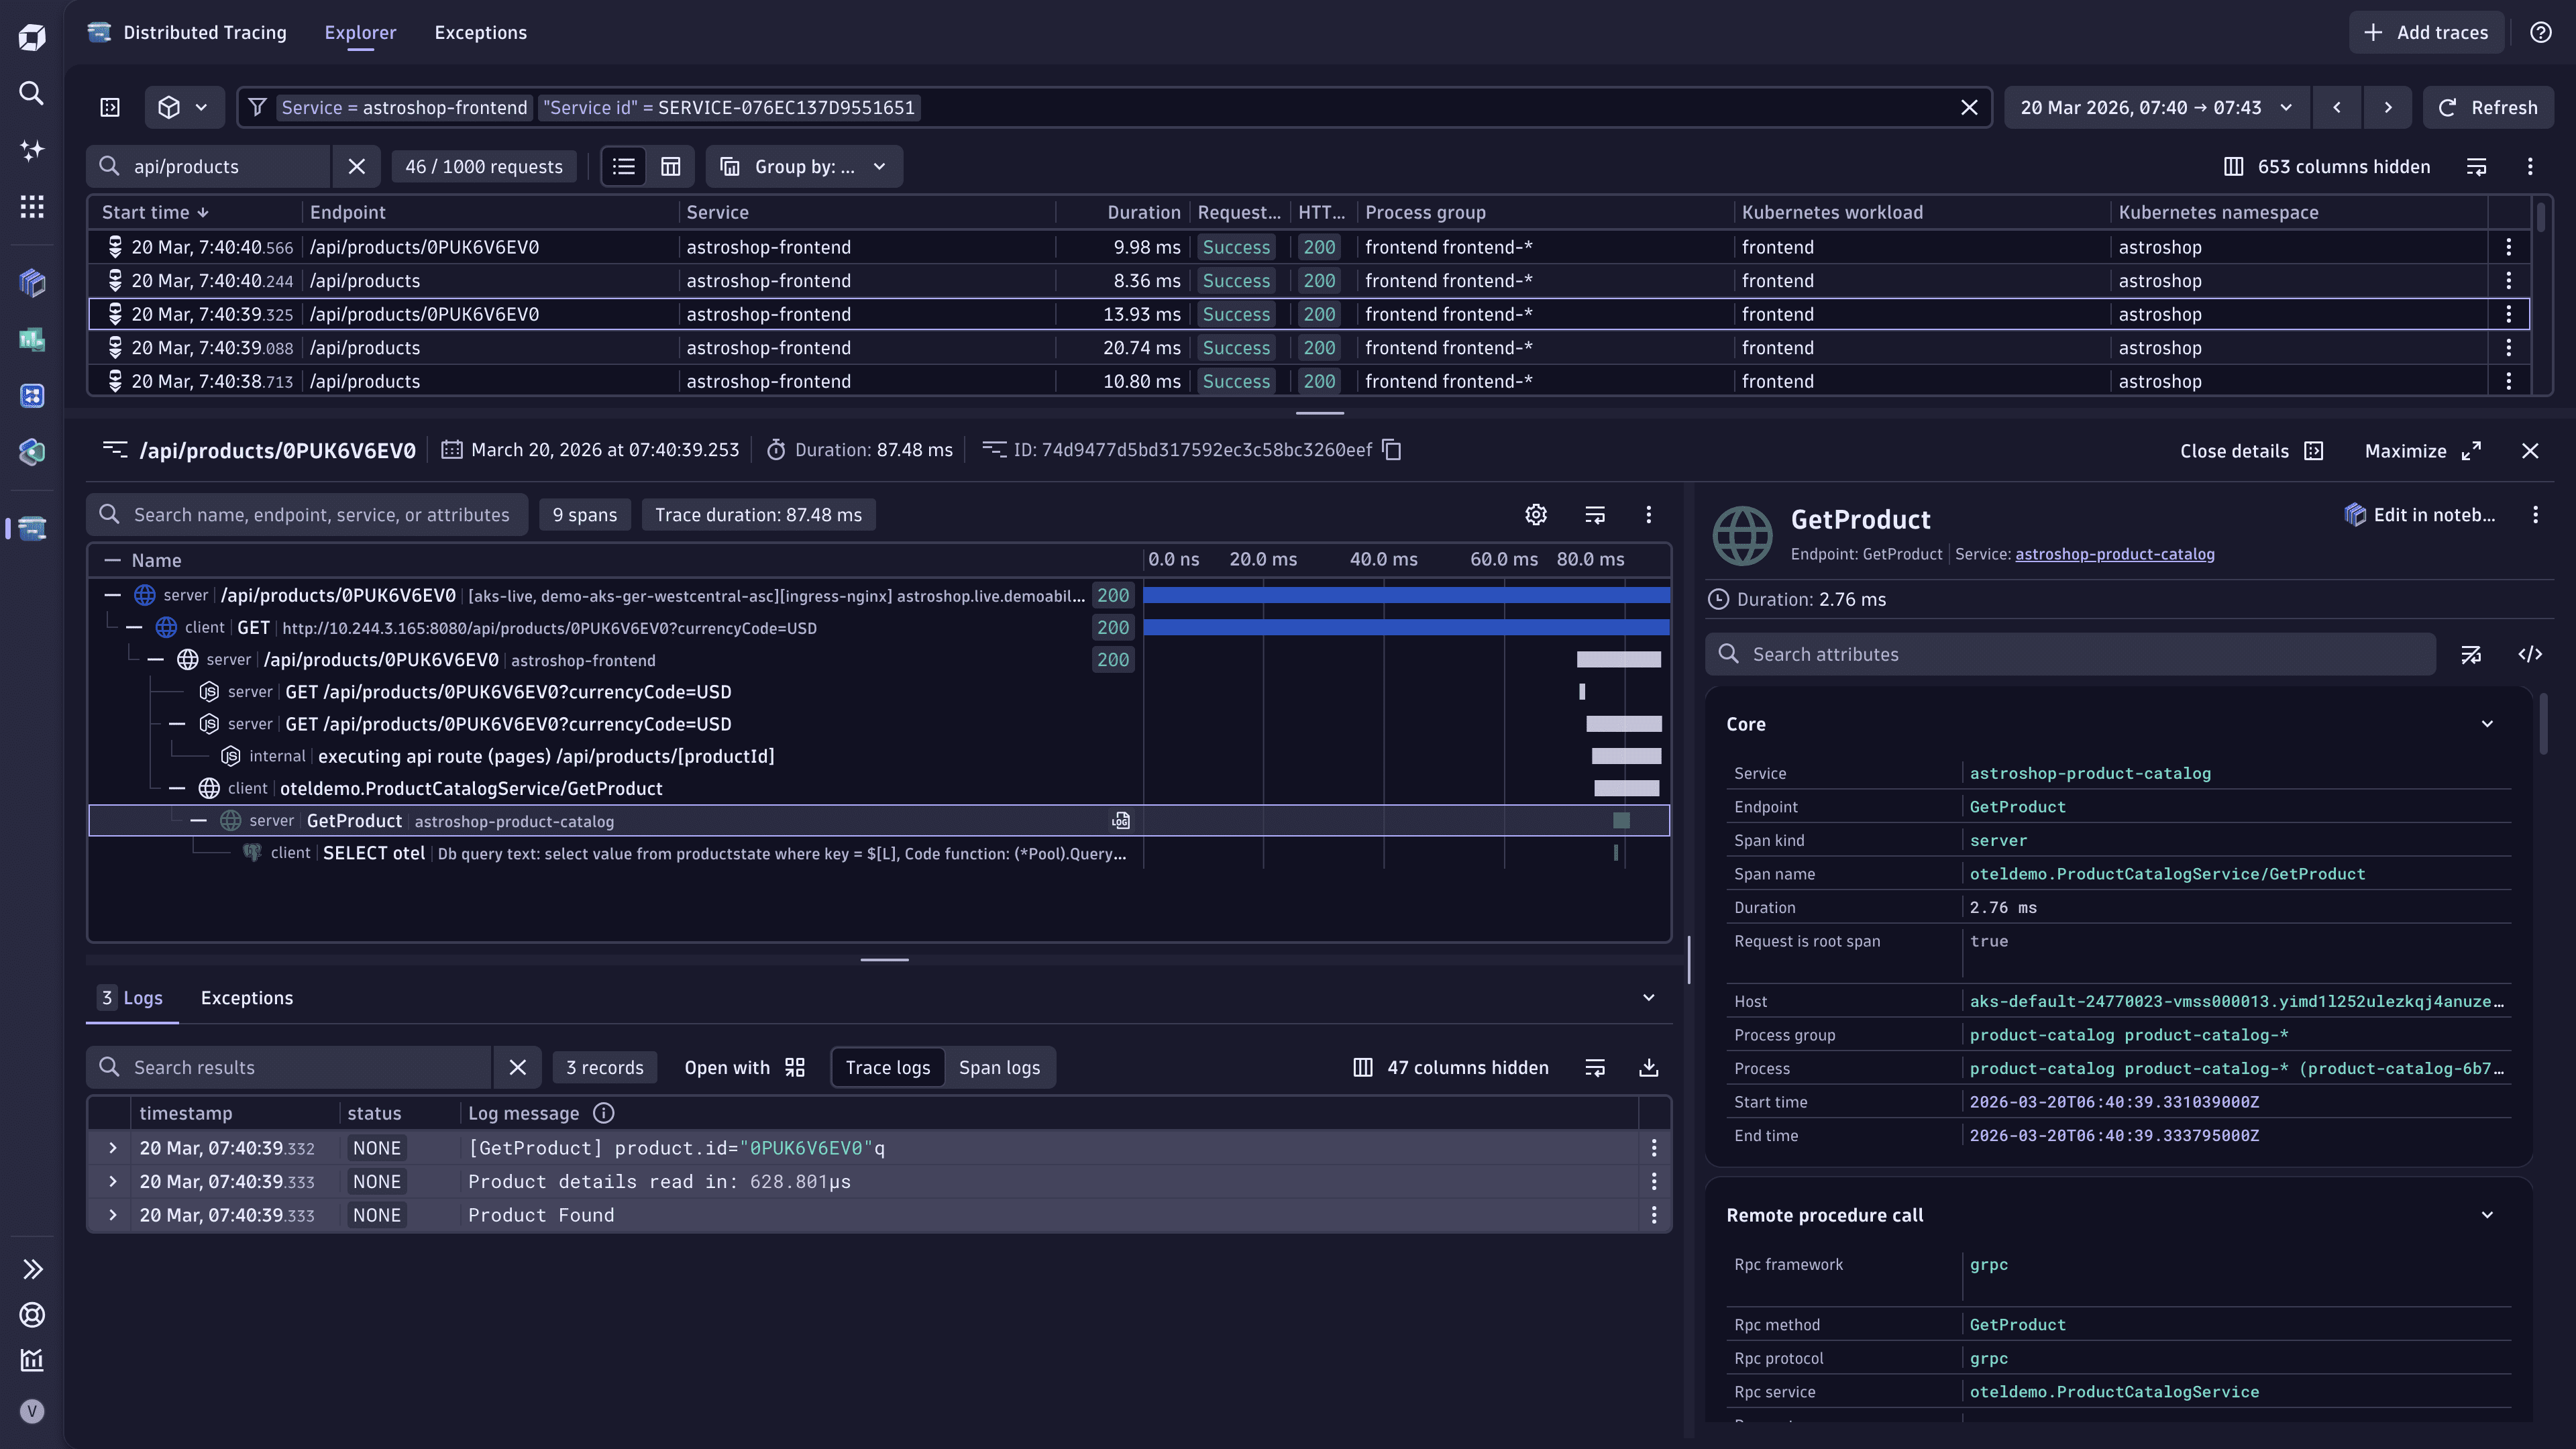Open the Davis AI sparkle icon in sidebar
The image size is (2576, 1449).
tap(32, 150)
